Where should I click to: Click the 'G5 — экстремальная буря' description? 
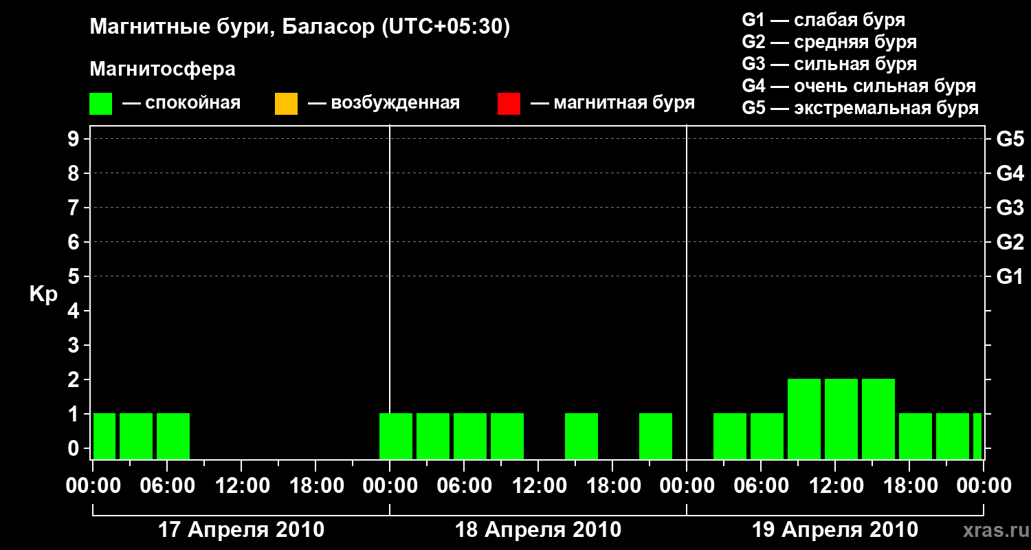coord(861,108)
